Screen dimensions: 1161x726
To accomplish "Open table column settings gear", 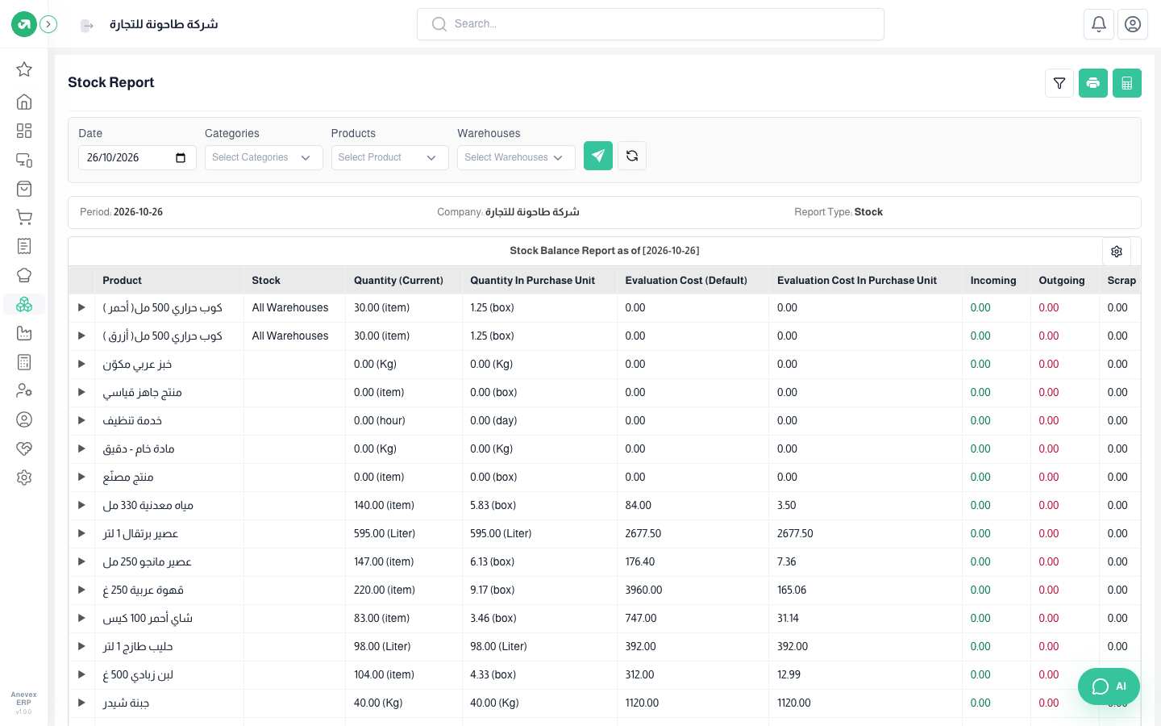I will (x=1117, y=252).
